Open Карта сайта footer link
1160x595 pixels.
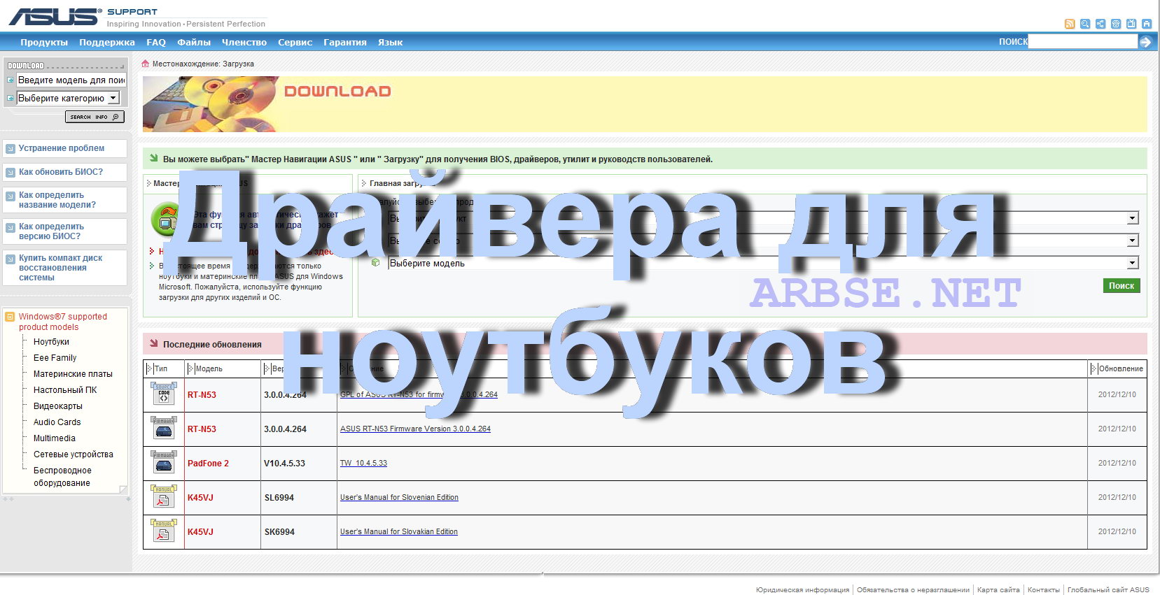pos(998,589)
